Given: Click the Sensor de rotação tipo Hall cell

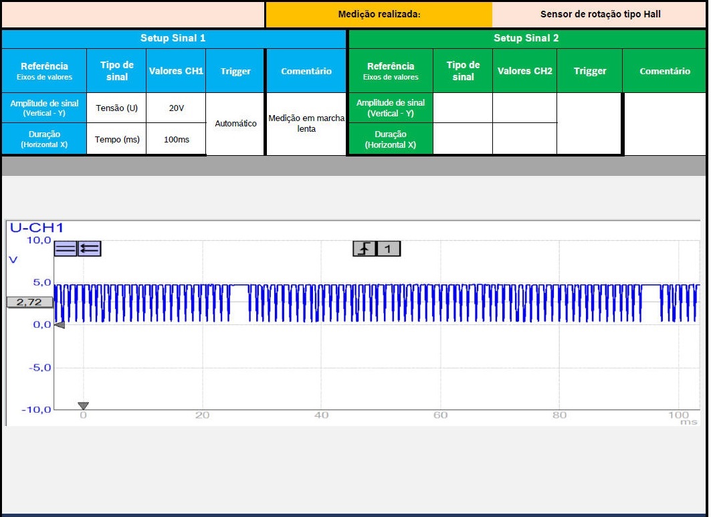Looking at the screenshot, I should tap(600, 14).
